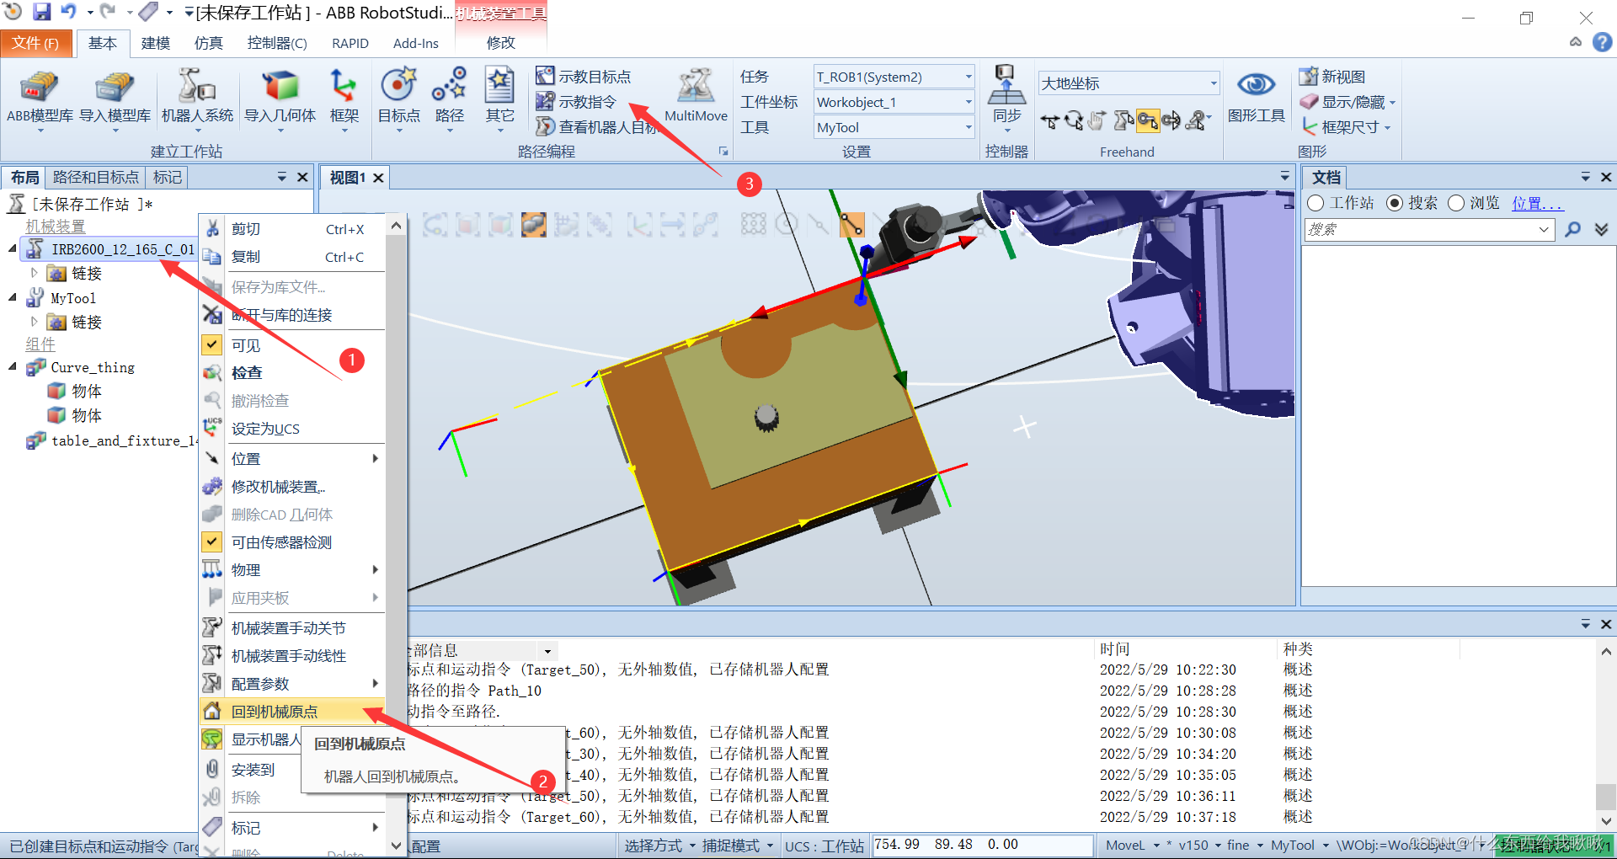Select the table_and_fixture_1 tree item
Screen dimensions: 1617x859
[113, 440]
